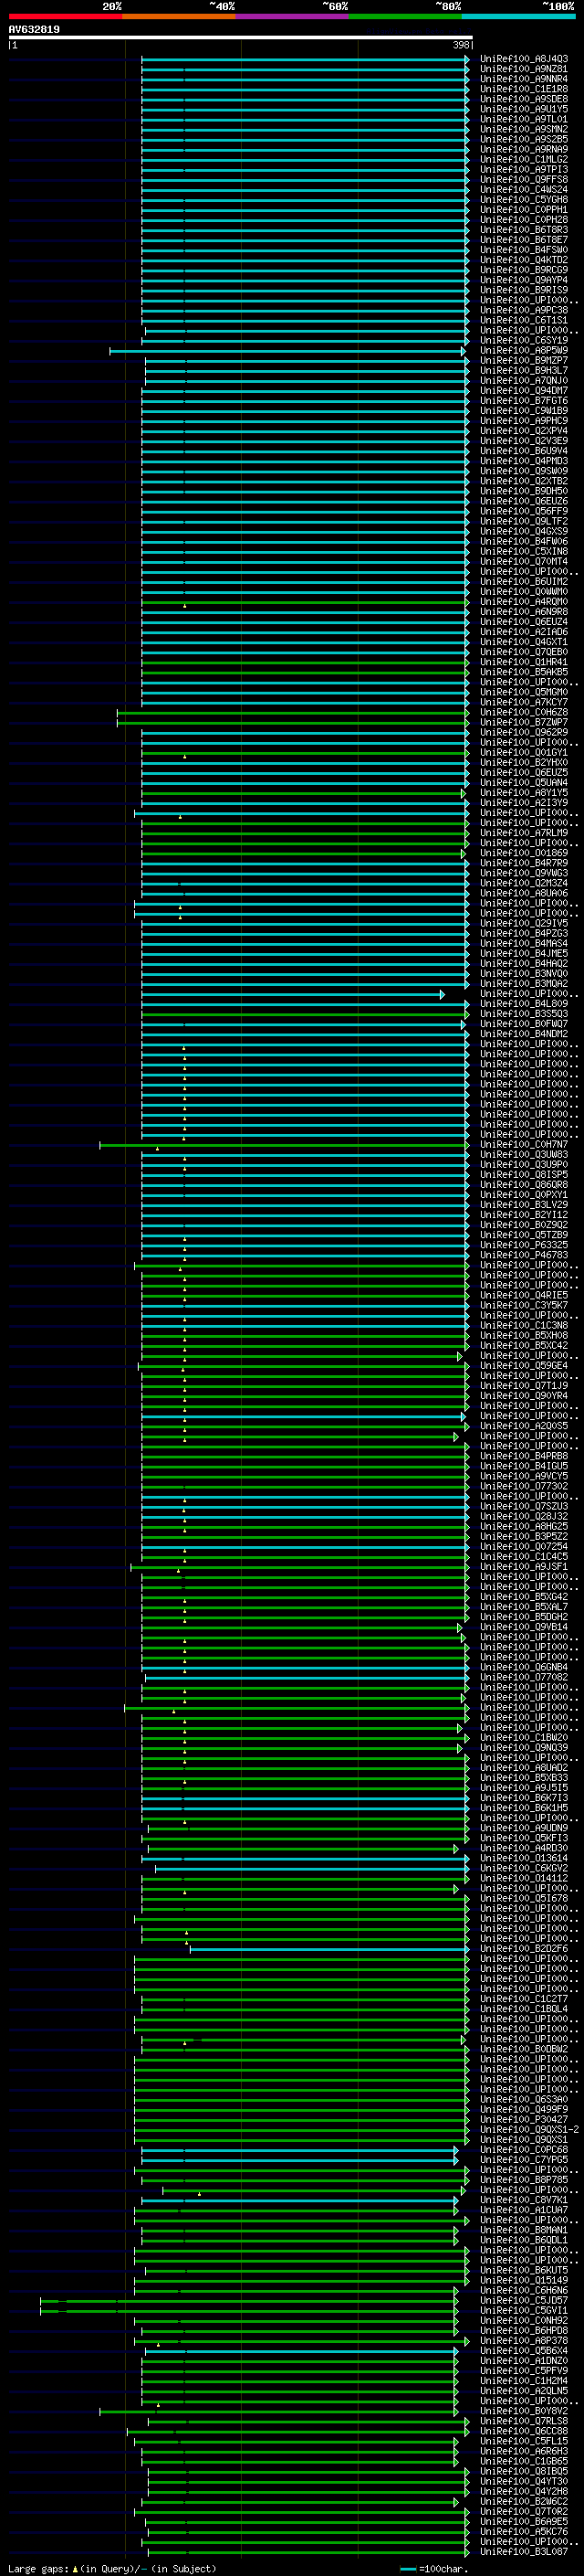Select hit label UniRef100_B4MAS4
The width and height of the screenshot is (584, 2576).
(x=524, y=944)
